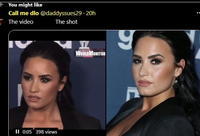Click the 0:05 elapsed time label
The height and width of the screenshot is (136, 200).
(x=27, y=132)
